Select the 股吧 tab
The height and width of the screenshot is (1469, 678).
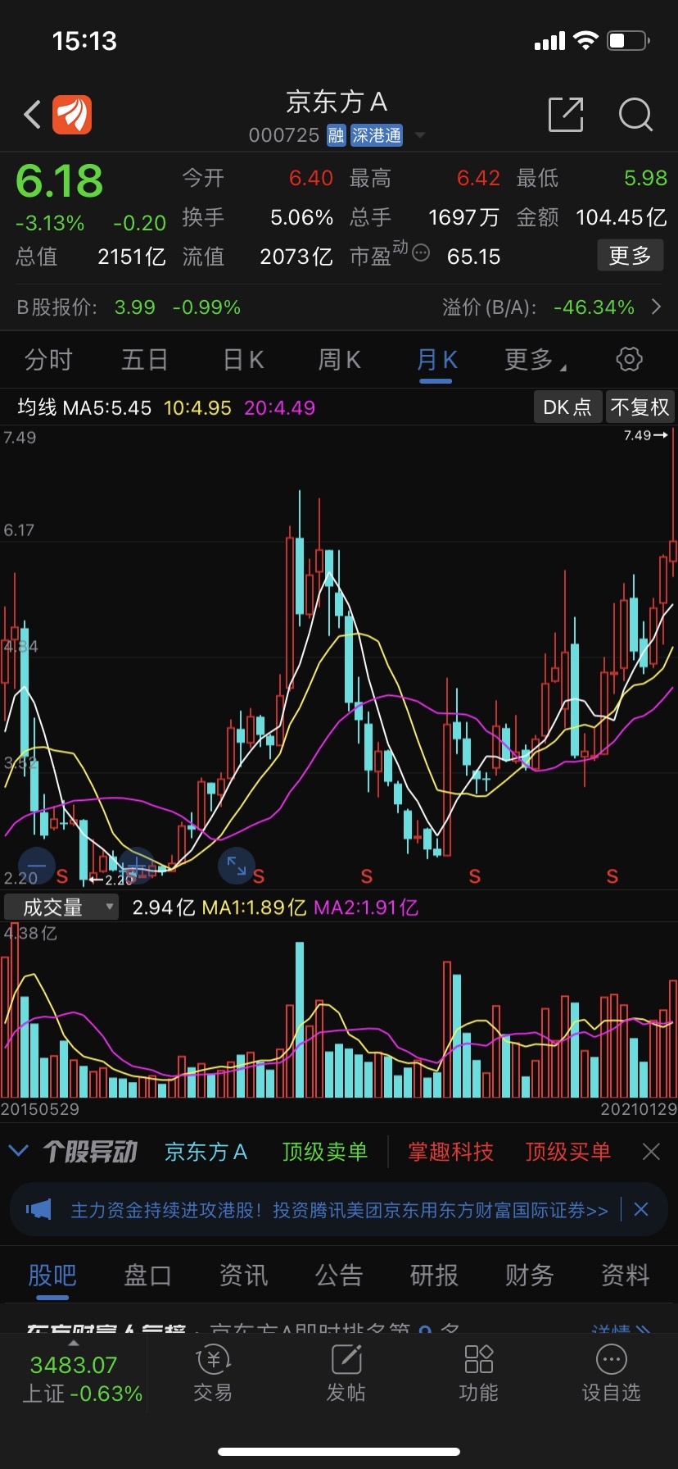coord(52,1275)
